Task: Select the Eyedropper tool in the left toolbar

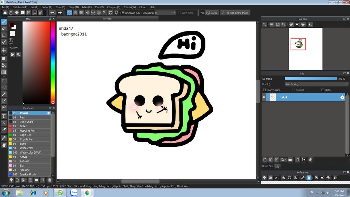Action: (x=4, y=138)
